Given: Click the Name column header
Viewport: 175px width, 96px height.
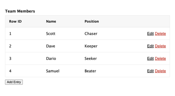Looking at the screenshot, I should [x=51, y=21].
